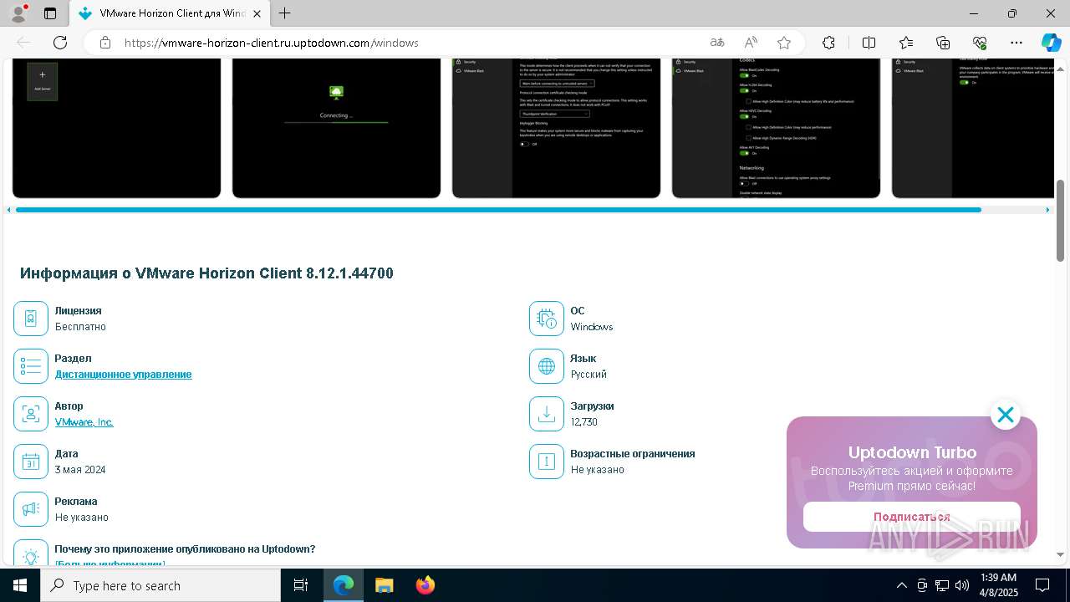The height and width of the screenshot is (602, 1070).
Task: Open the Edge profile icon
Action: [x=18, y=13]
